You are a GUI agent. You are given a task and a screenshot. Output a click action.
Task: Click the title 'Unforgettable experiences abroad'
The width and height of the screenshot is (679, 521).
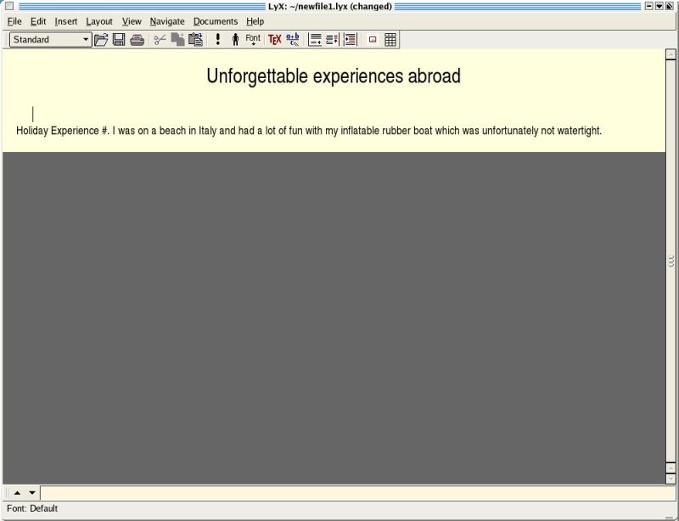(x=334, y=76)
